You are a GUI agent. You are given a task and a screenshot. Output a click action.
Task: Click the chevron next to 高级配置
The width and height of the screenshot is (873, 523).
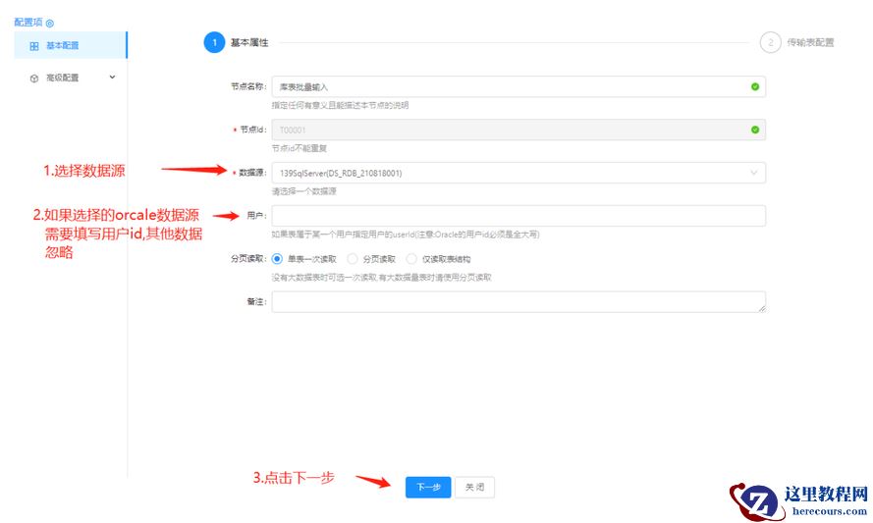coord(113,78)
